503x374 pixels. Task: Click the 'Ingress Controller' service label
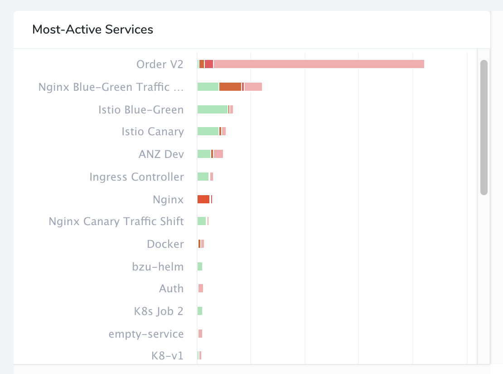(x=137, y=177)
